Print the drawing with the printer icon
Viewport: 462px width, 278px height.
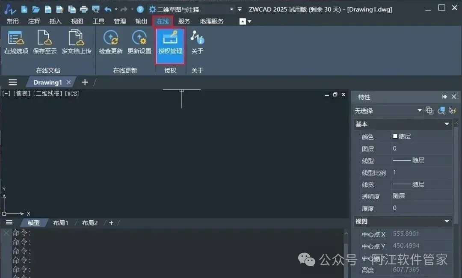84,9
